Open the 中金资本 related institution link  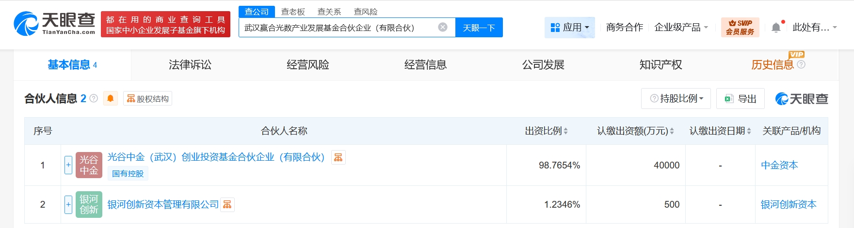[779, 165]
